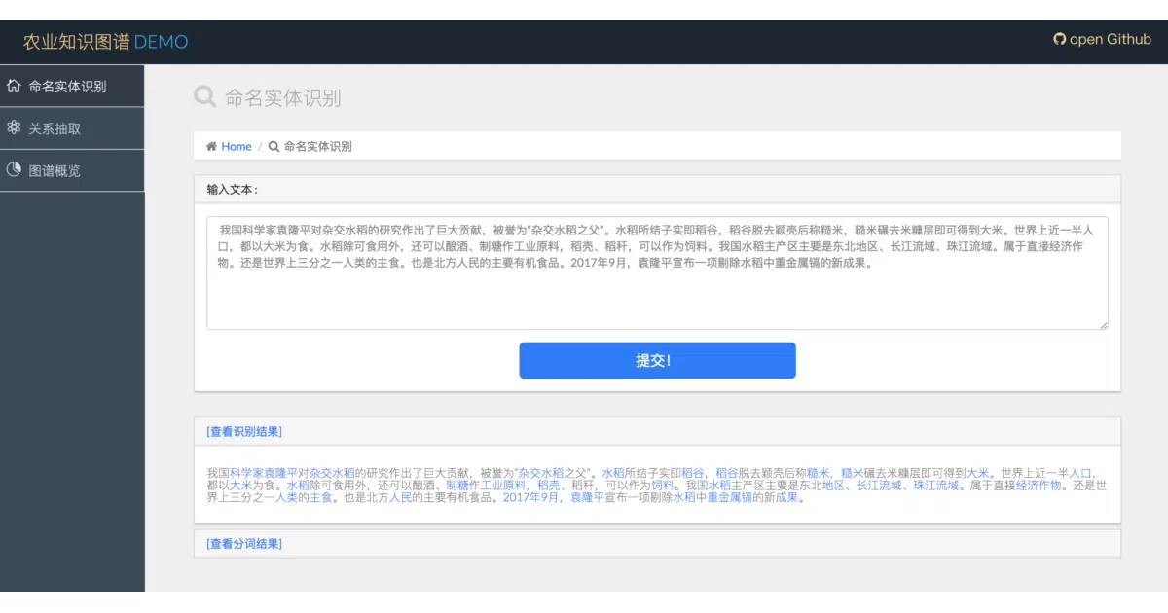Click the 制糖 entity link in results
This screenshot has height=613, width=1168.
click(457, 485)
